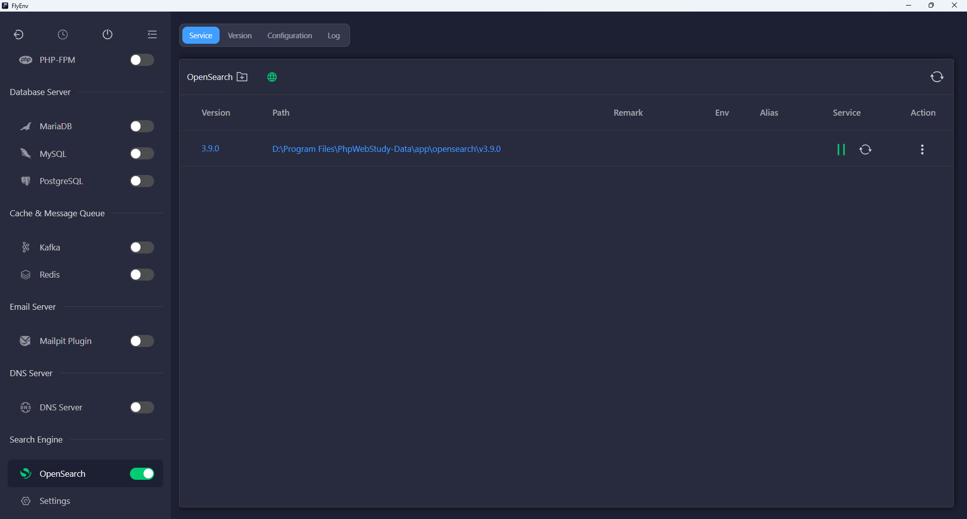Click the green globe icon
The width and height of the screenshot is (967, 519).
272,77
